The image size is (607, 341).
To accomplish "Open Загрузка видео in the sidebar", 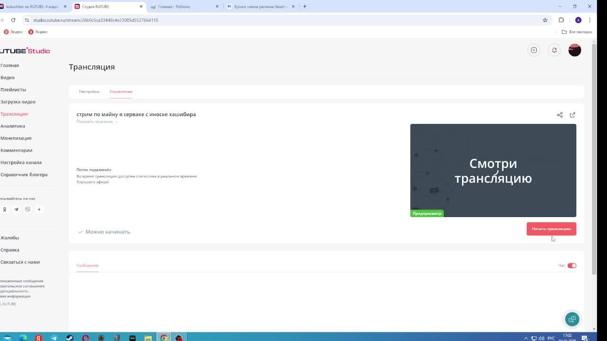I will tap(18, 102).
